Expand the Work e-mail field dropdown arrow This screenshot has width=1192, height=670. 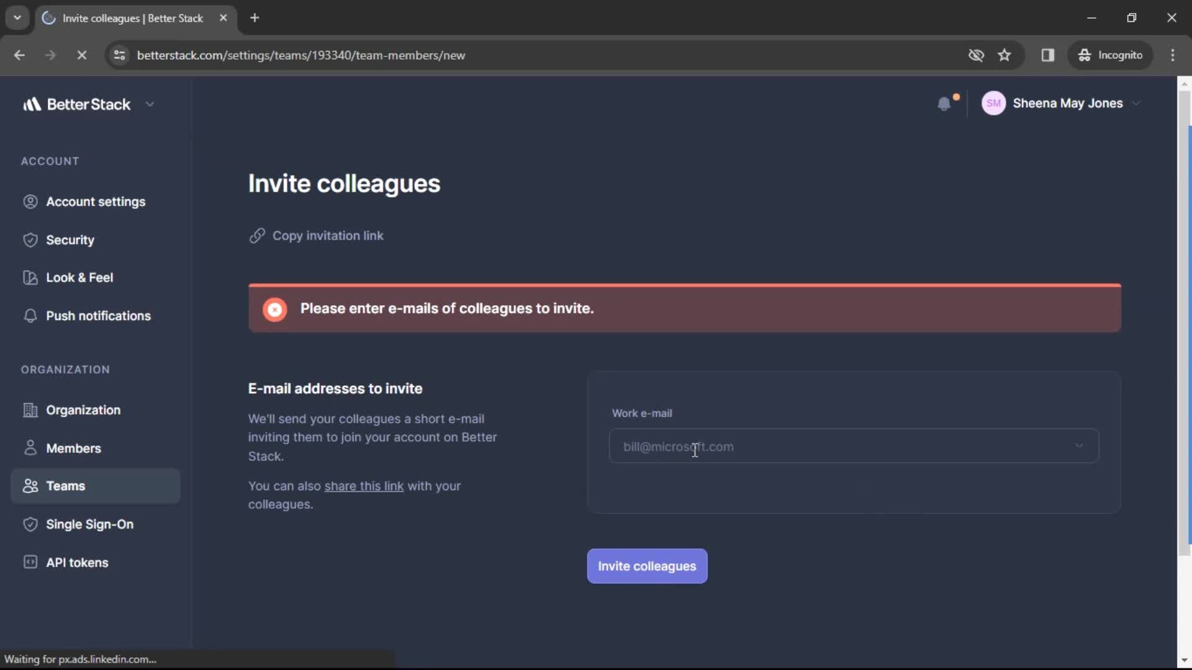click(1079, 446)
